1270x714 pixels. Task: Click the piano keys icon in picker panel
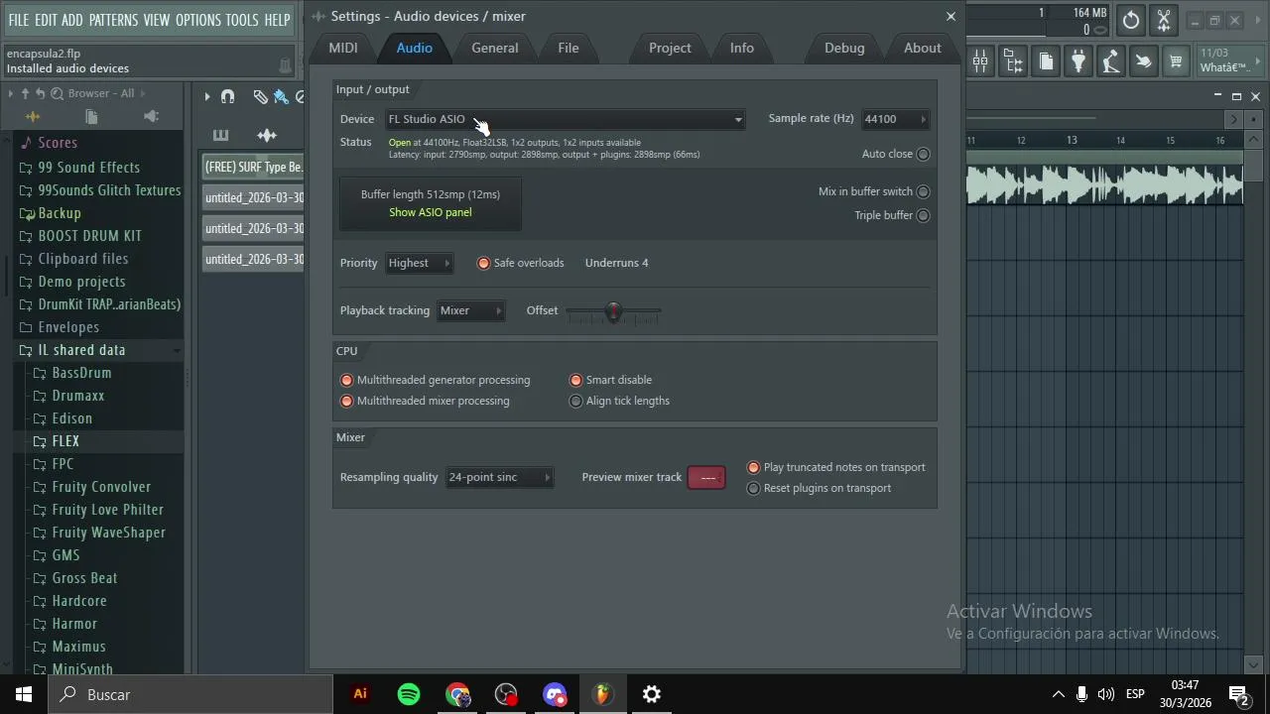click(x=220, y=135)
